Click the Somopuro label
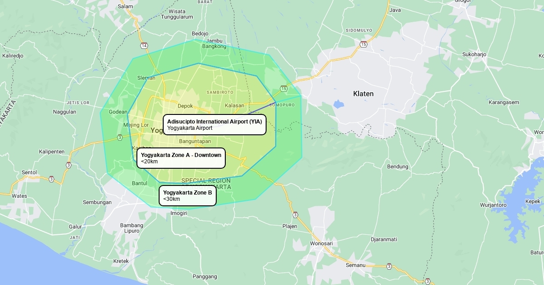 pyautogui.click(x=282, y=105)
